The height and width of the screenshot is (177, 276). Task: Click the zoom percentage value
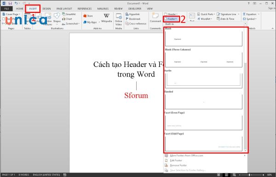269,175
